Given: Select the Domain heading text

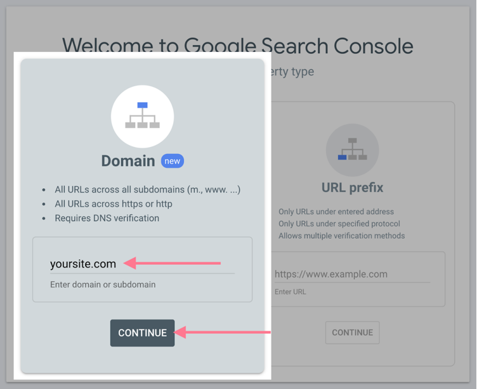Looking at the screenshot, I should [x=128, y=161].
